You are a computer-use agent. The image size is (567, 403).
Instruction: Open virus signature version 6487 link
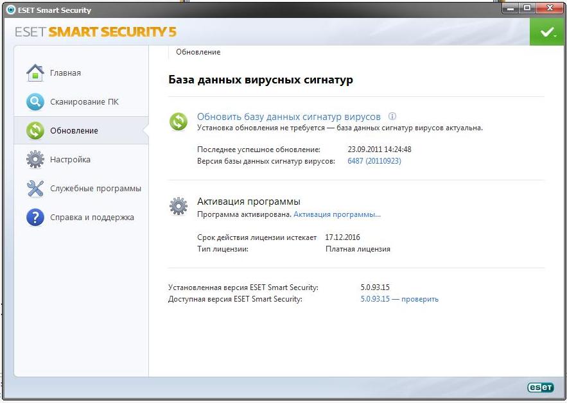374,161
